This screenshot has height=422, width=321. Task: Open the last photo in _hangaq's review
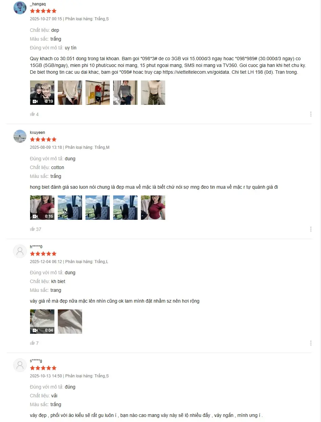[153, 93]
